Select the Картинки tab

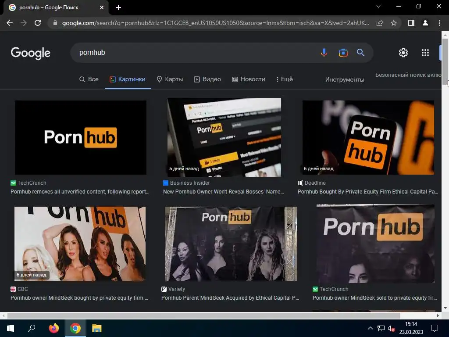click(x=128, y=79)
